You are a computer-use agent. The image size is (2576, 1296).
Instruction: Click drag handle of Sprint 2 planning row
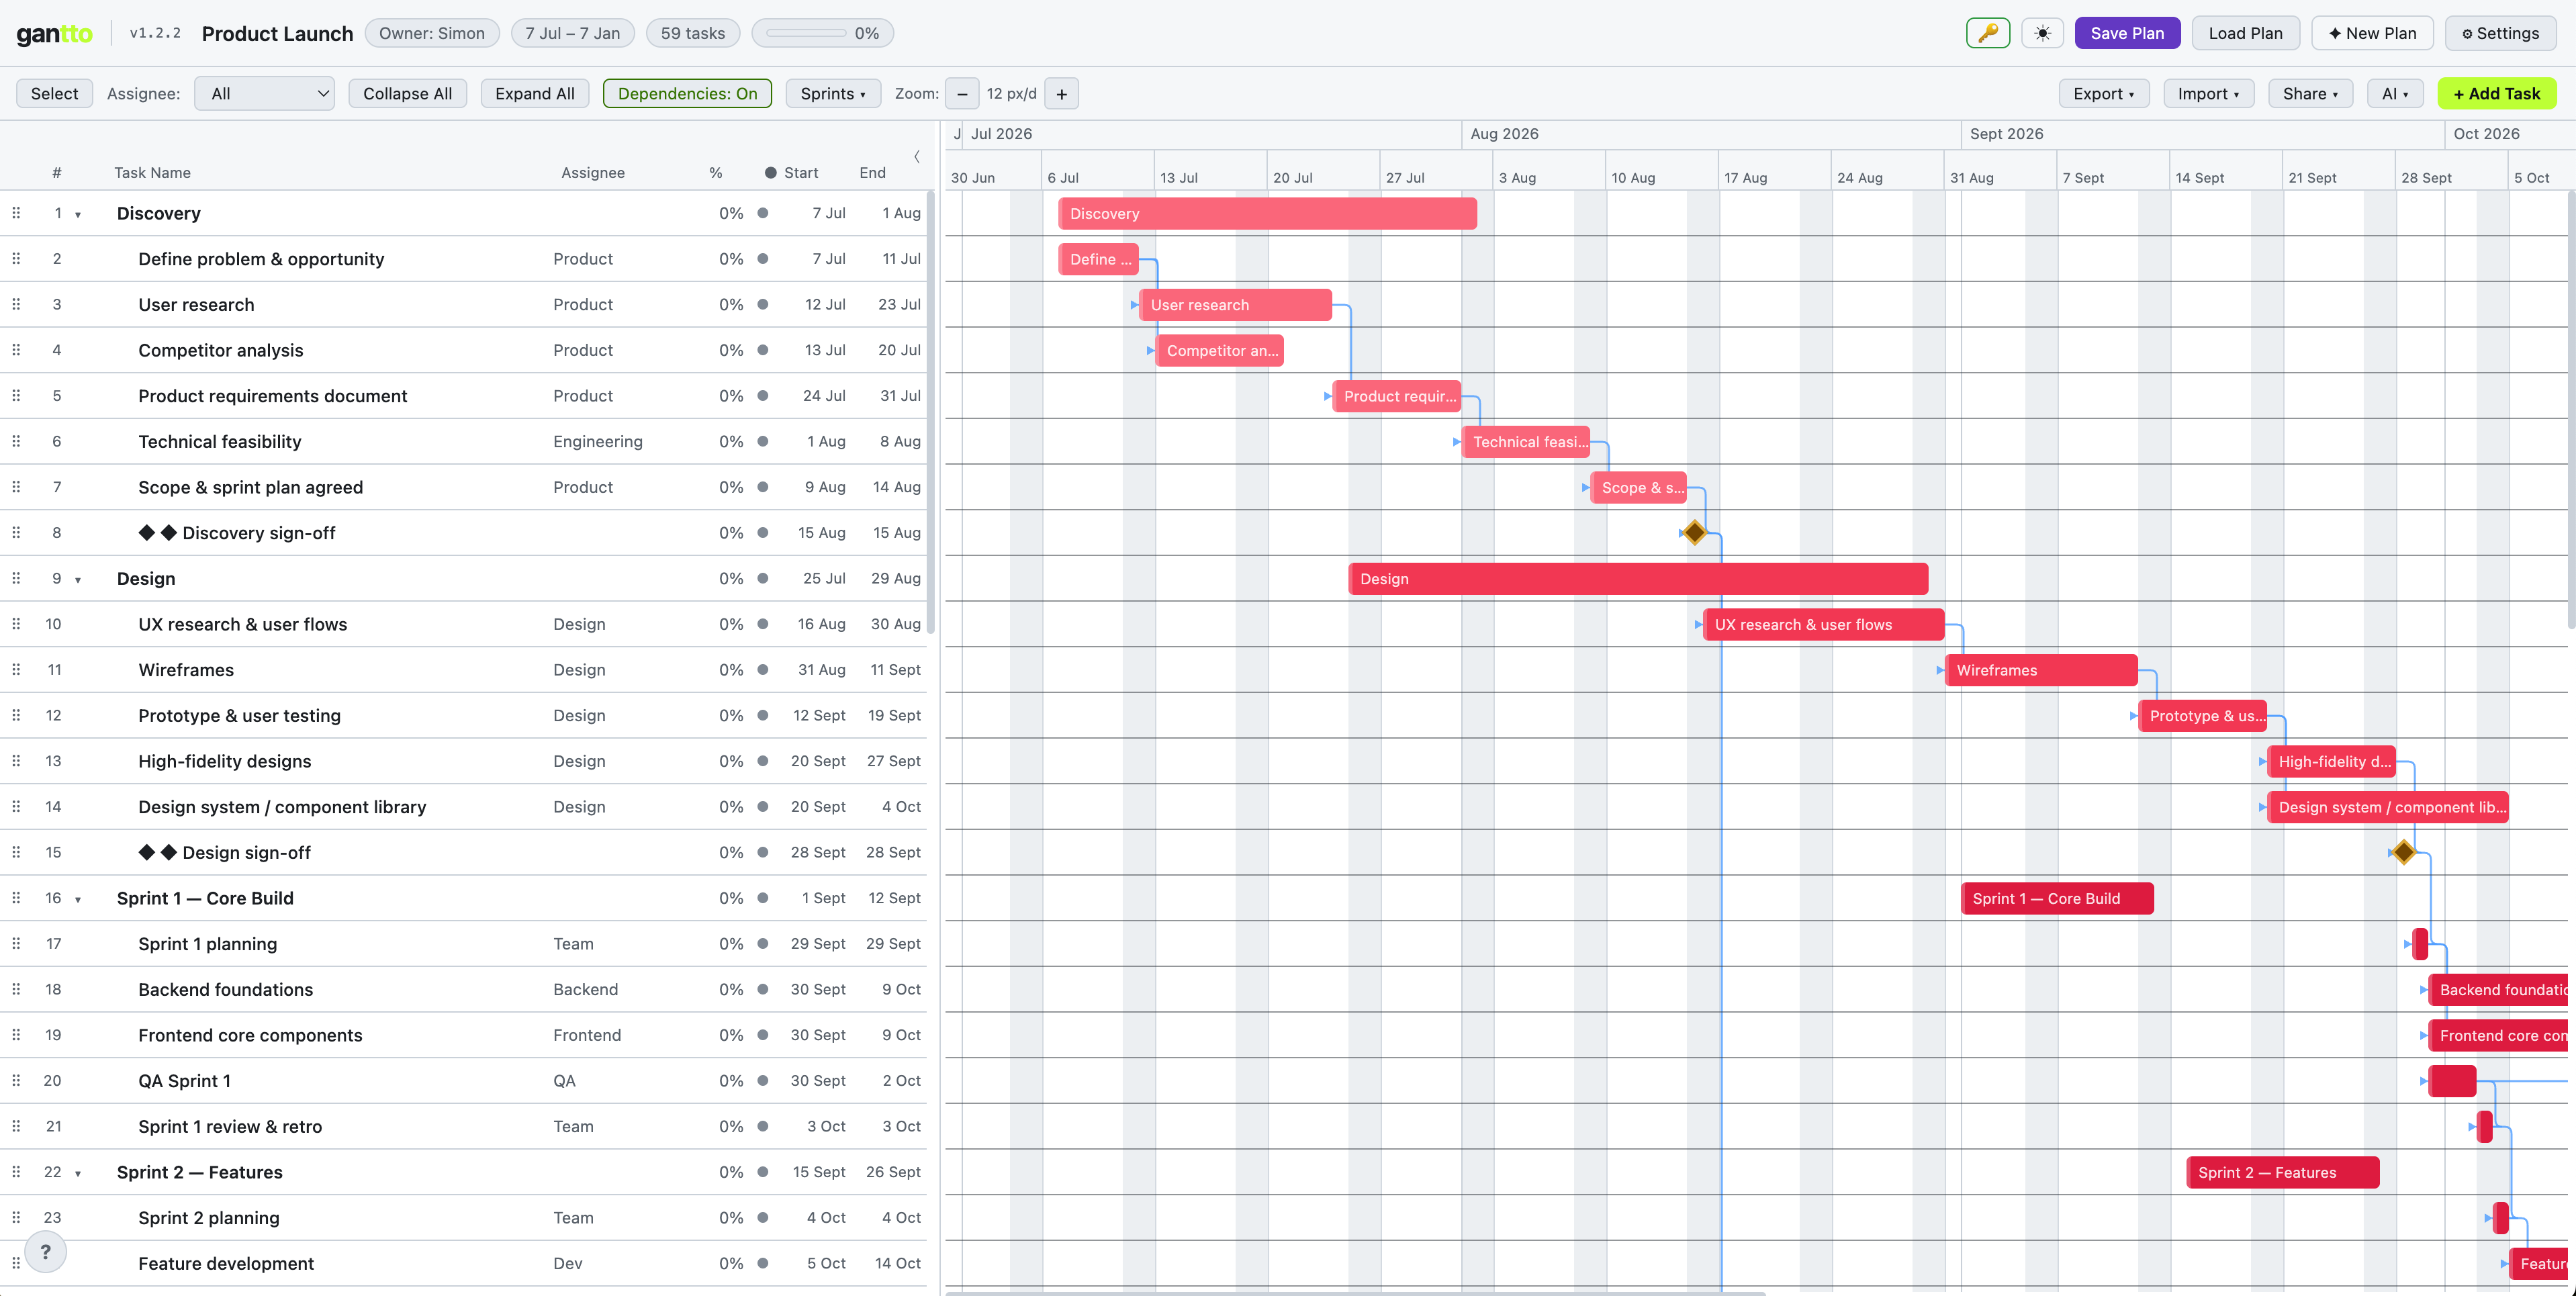[16, 1217]
